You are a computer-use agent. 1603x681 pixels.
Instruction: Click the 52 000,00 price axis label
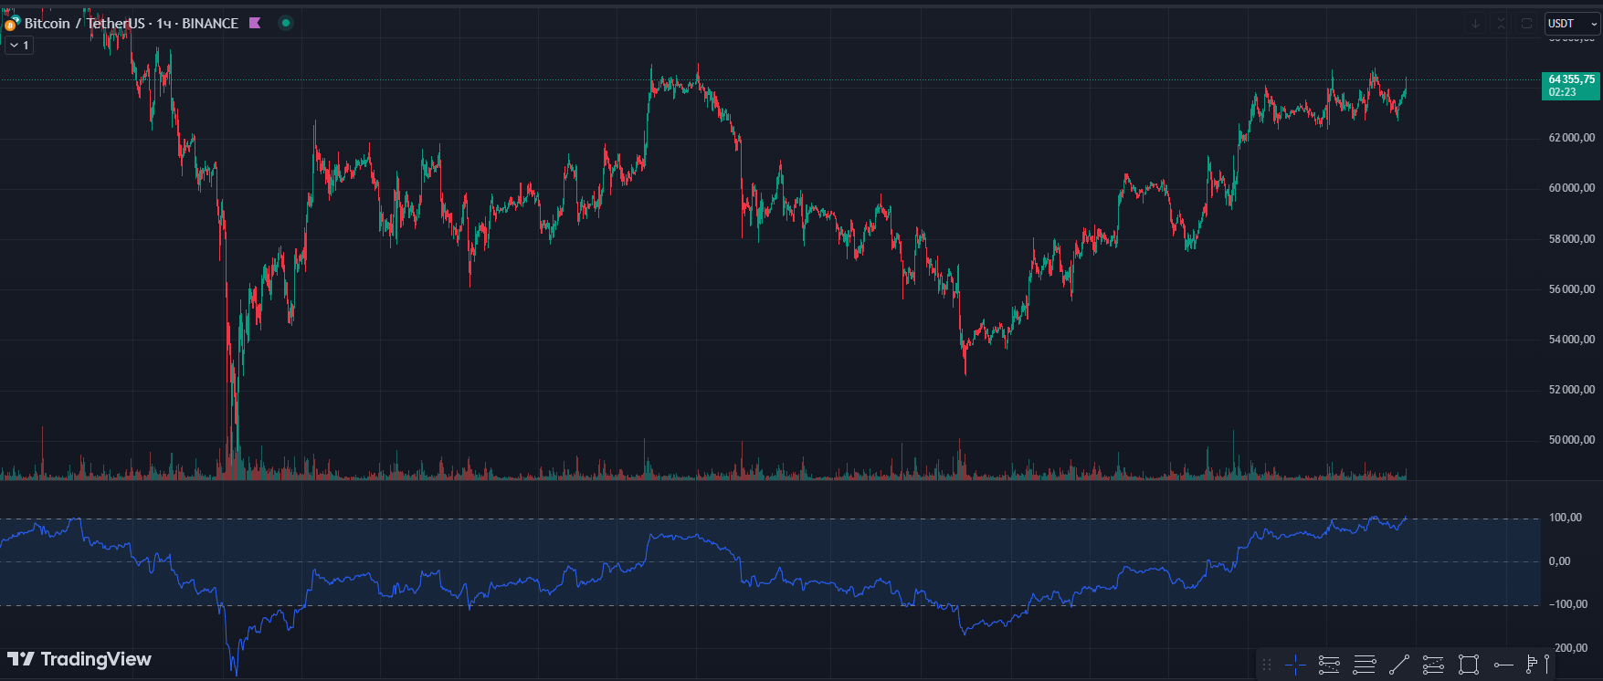pos(1572,390)
